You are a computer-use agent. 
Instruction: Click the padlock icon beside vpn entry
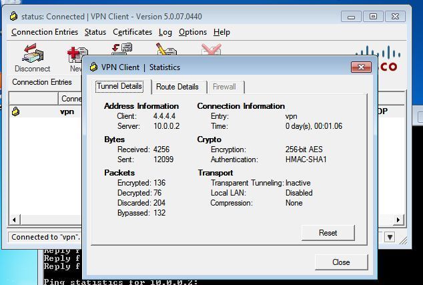coord(15,112)
